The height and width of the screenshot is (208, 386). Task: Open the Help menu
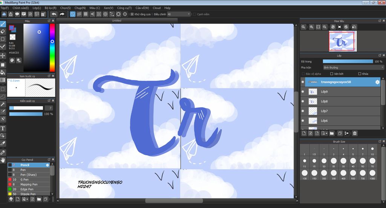point(167,8)
